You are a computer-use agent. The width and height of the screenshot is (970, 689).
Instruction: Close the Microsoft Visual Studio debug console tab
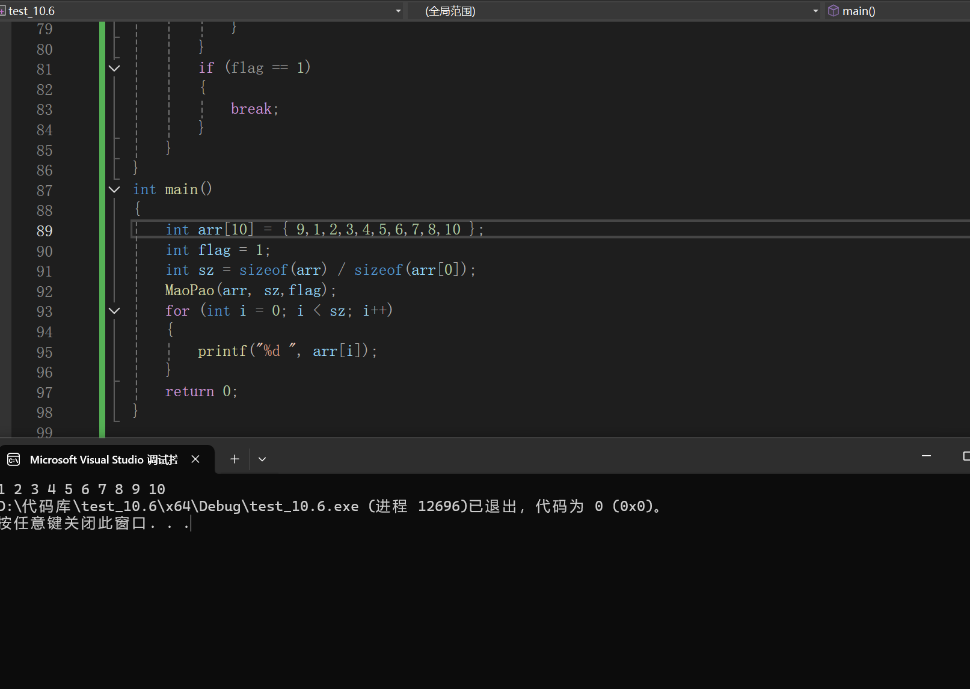pyautogui.click(x=195, y=459)
